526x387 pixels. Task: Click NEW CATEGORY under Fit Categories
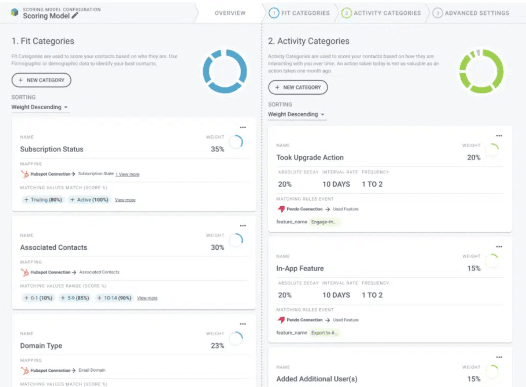(x=41, y=80)
